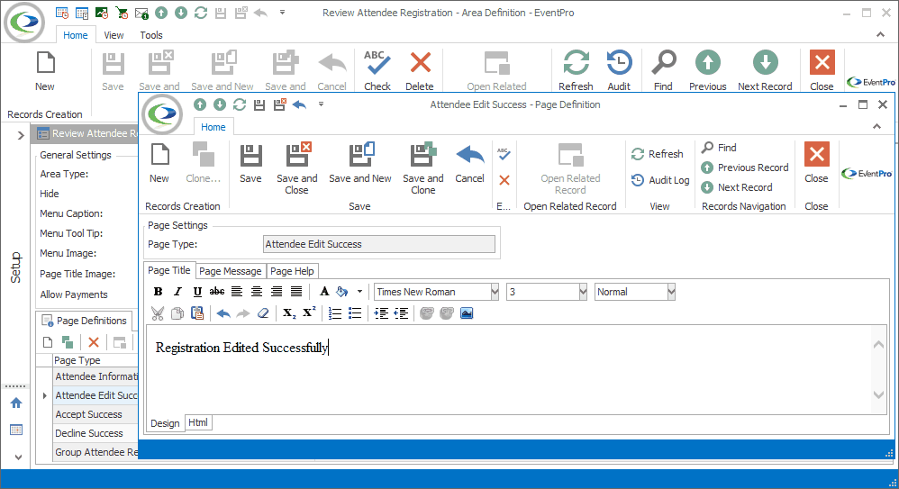
Task: Choose the text highlight fill color
Action: coord(342,292)
